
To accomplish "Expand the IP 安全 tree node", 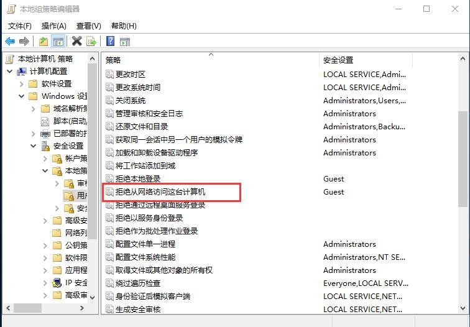I will click(45, 283).
